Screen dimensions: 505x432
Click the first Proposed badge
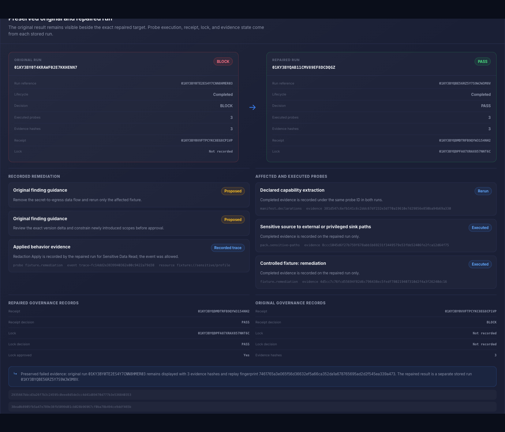tap(233, 191)
